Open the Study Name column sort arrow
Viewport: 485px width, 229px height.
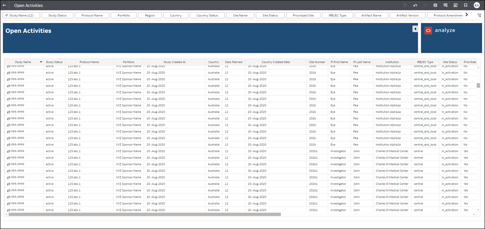coord(41,62)
